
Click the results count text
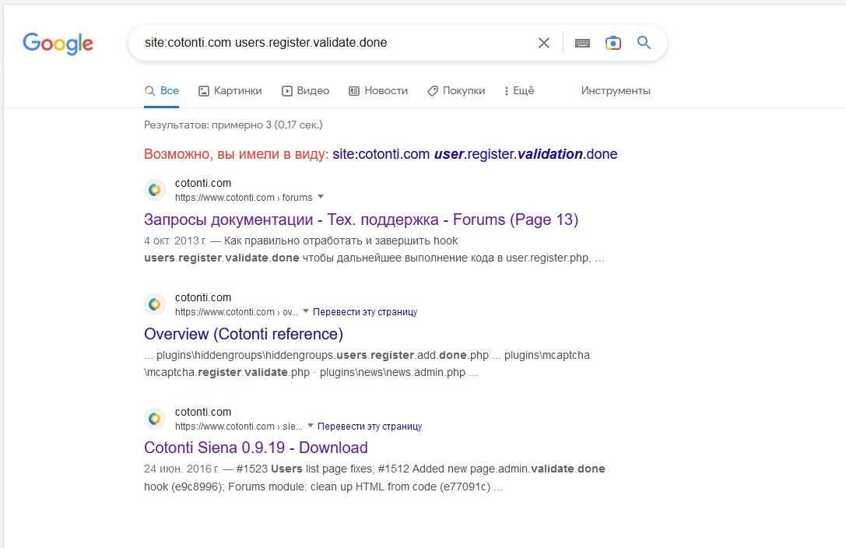tap(233, 125)
